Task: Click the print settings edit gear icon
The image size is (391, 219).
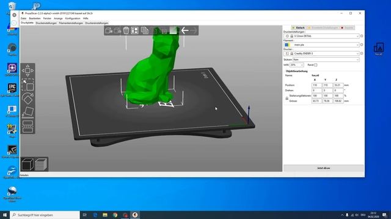Action: 362,36
